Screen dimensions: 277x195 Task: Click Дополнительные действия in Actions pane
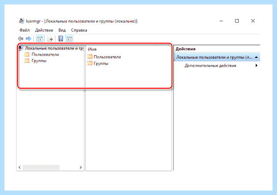210,65
